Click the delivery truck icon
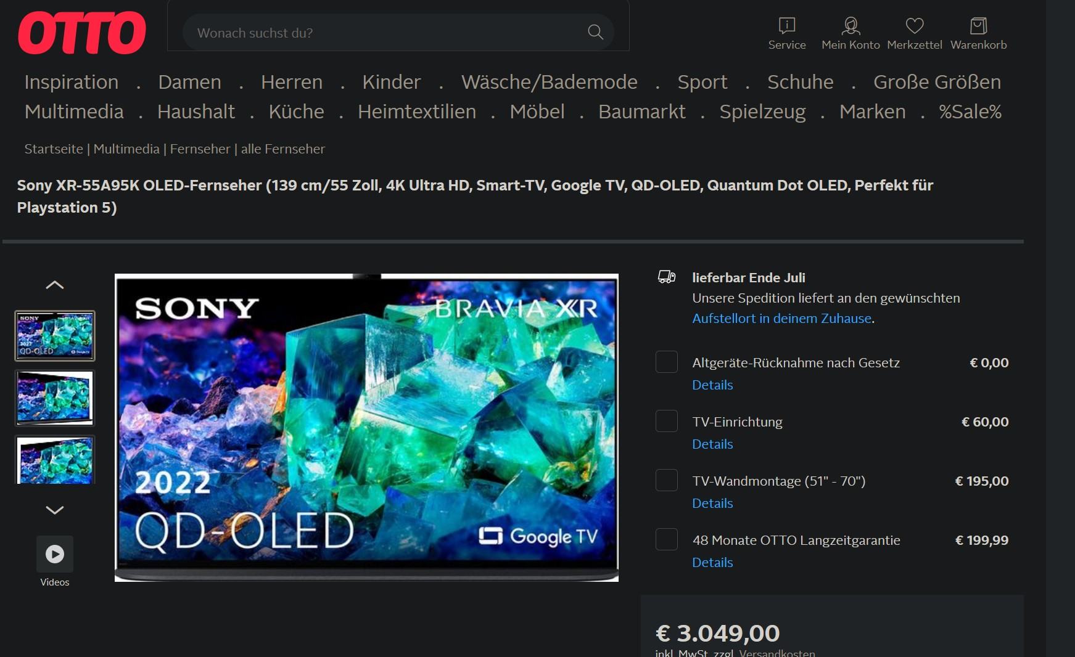The image size is (1075, 657). click(667, 277)
